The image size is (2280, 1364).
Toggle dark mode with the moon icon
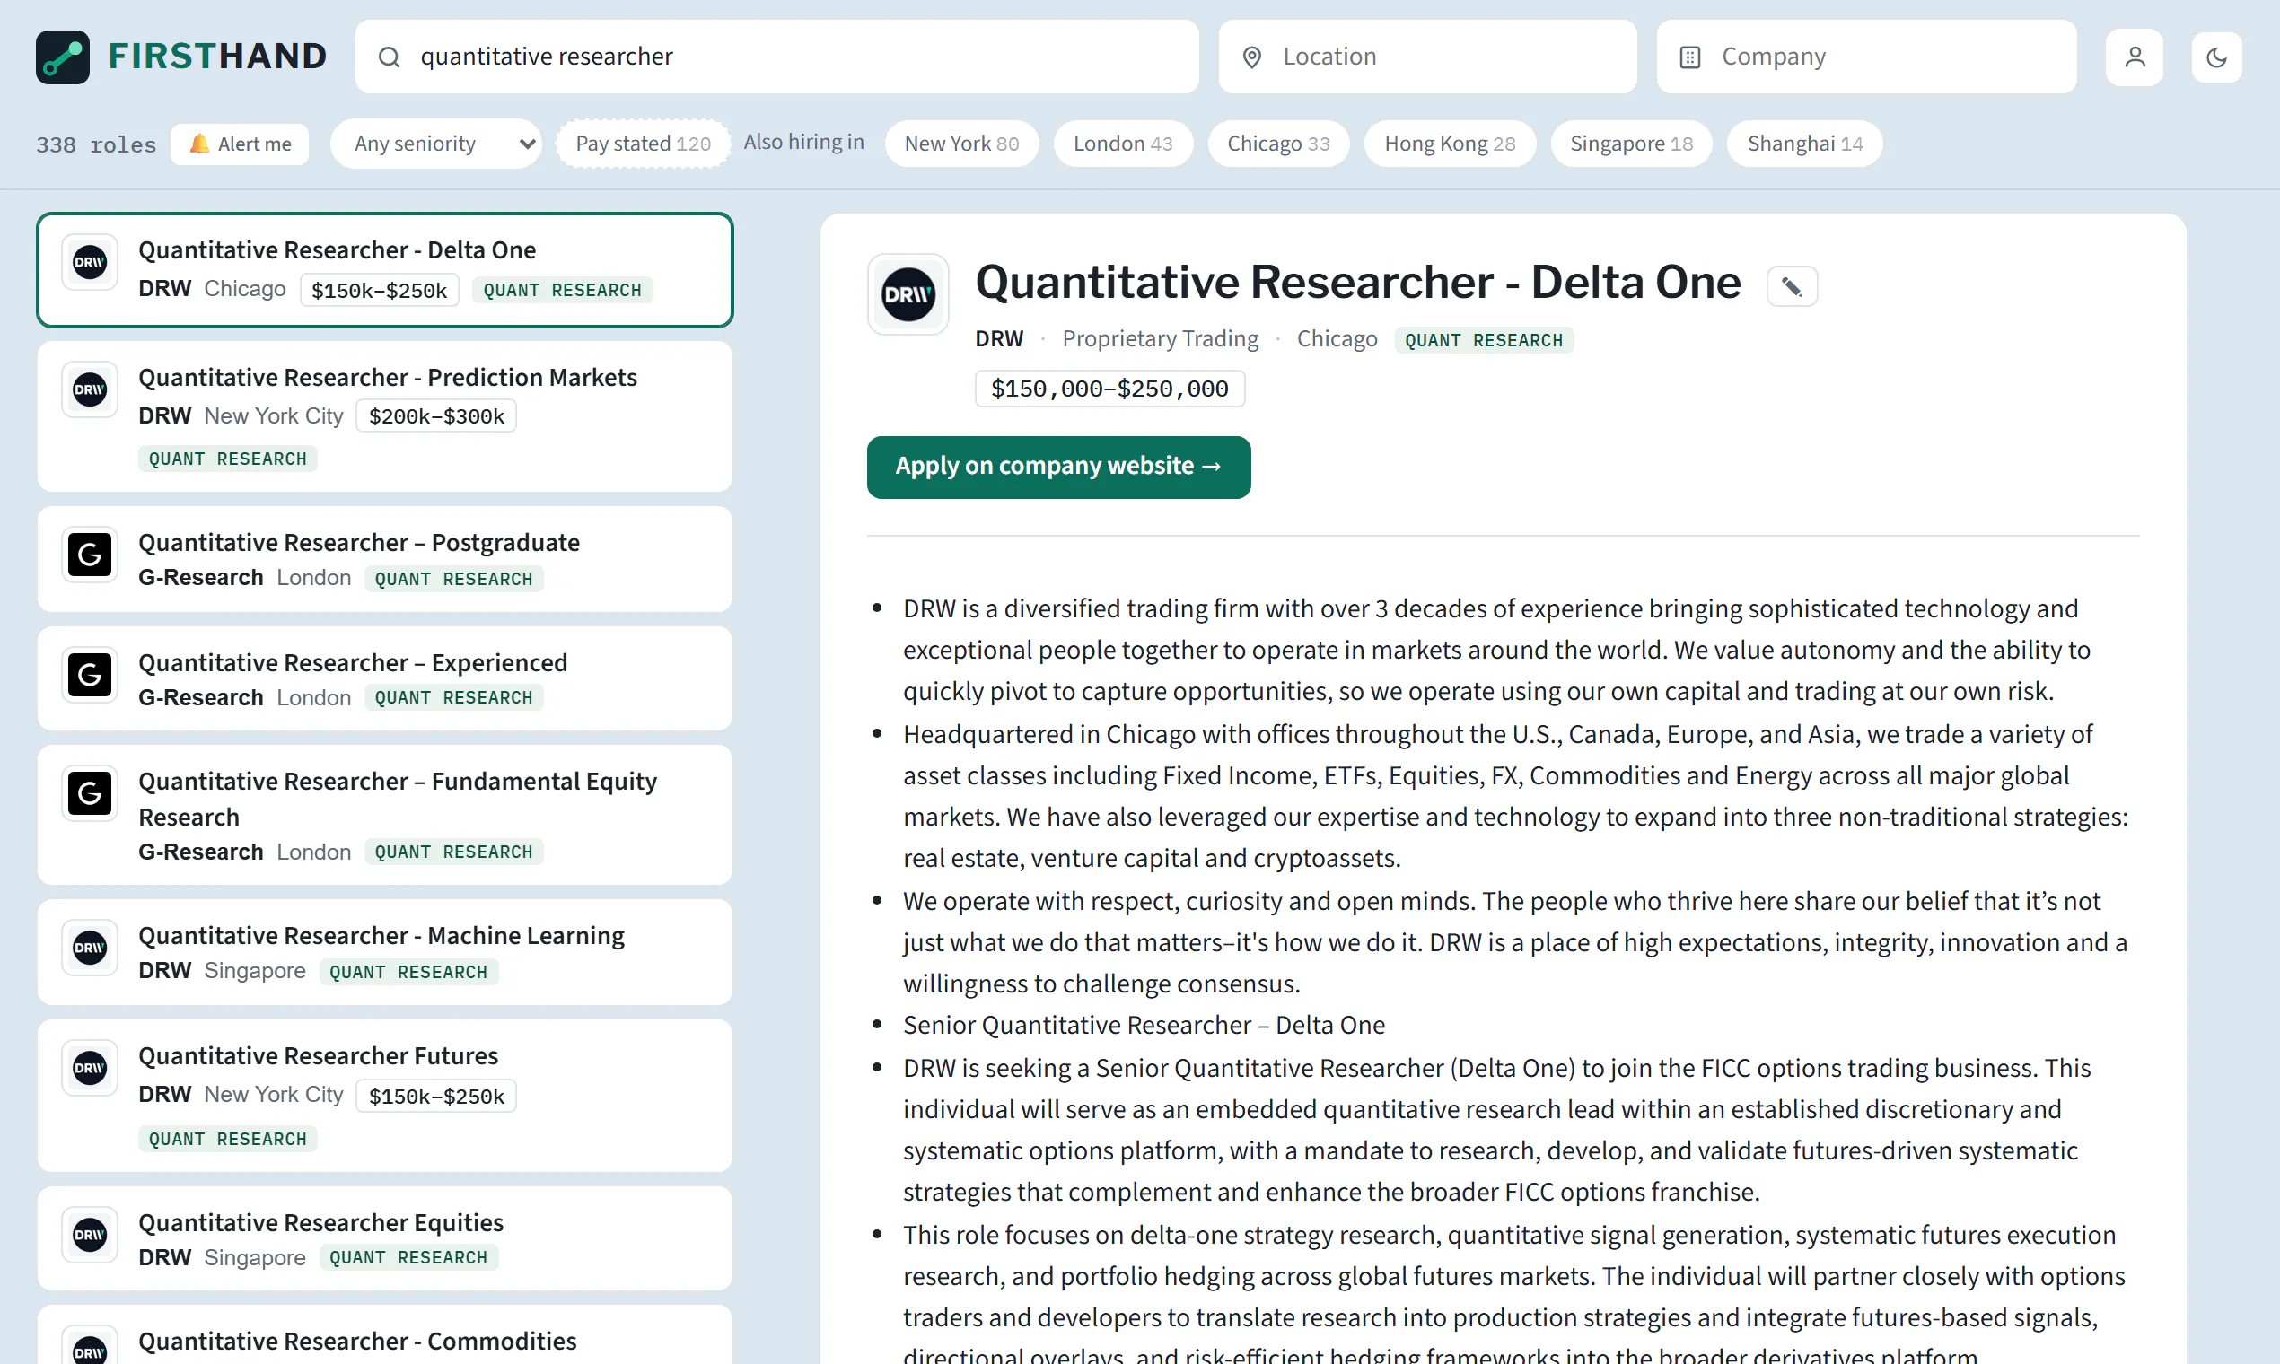[x=2216, y=57]
